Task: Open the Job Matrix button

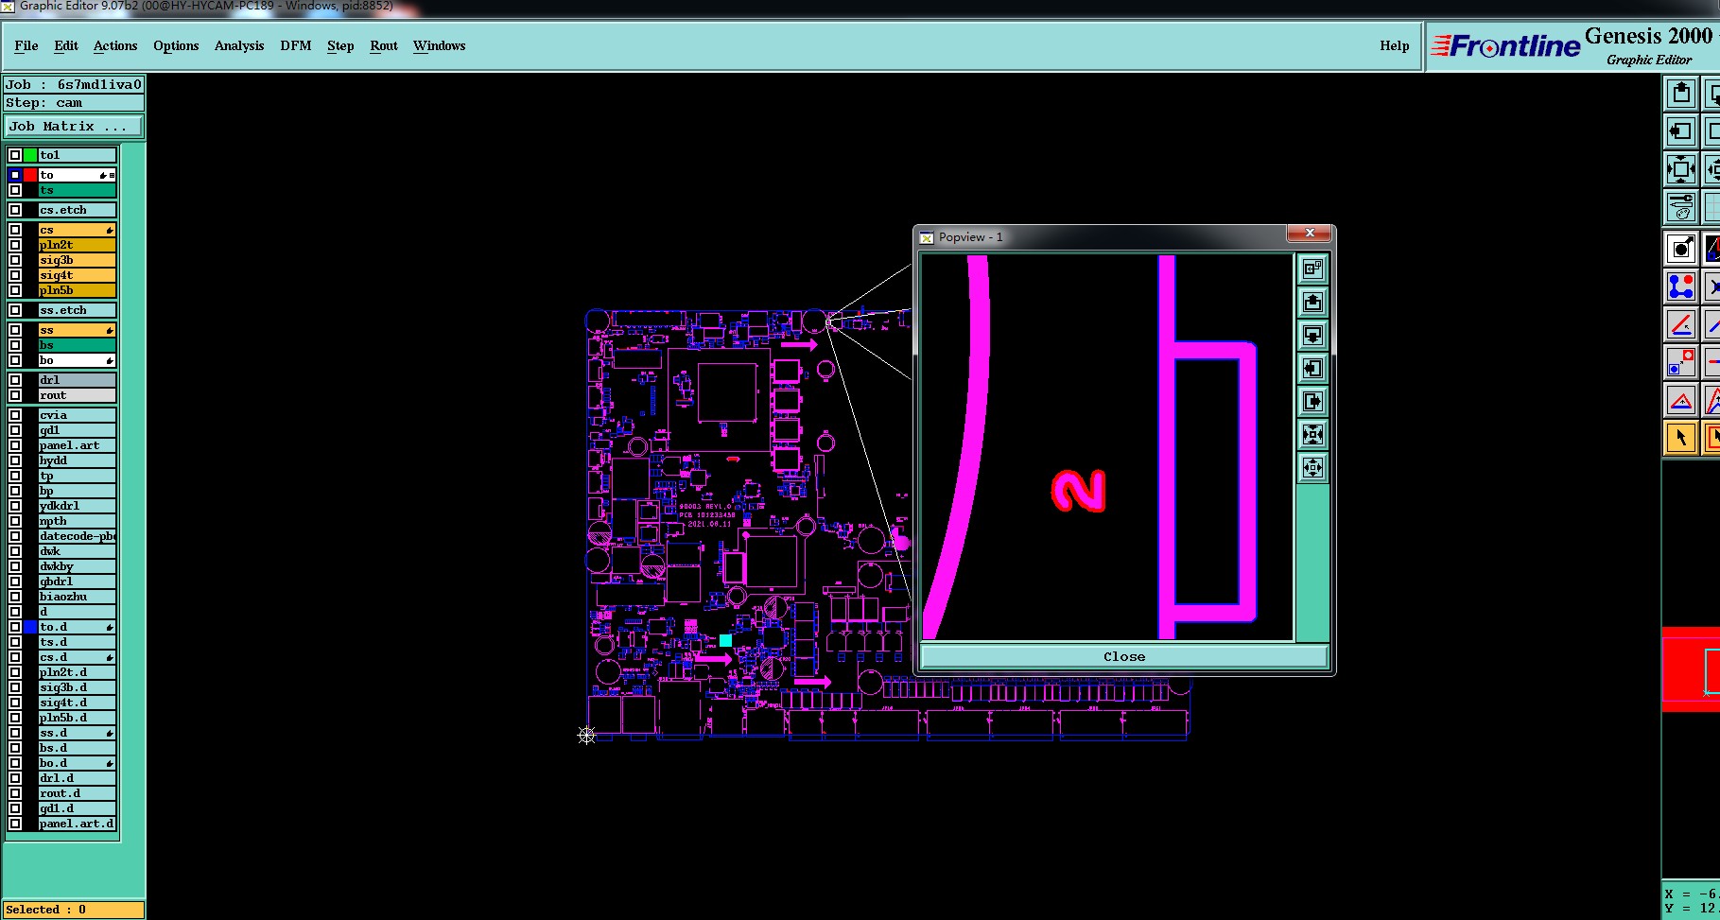Action: click(75, 126)
